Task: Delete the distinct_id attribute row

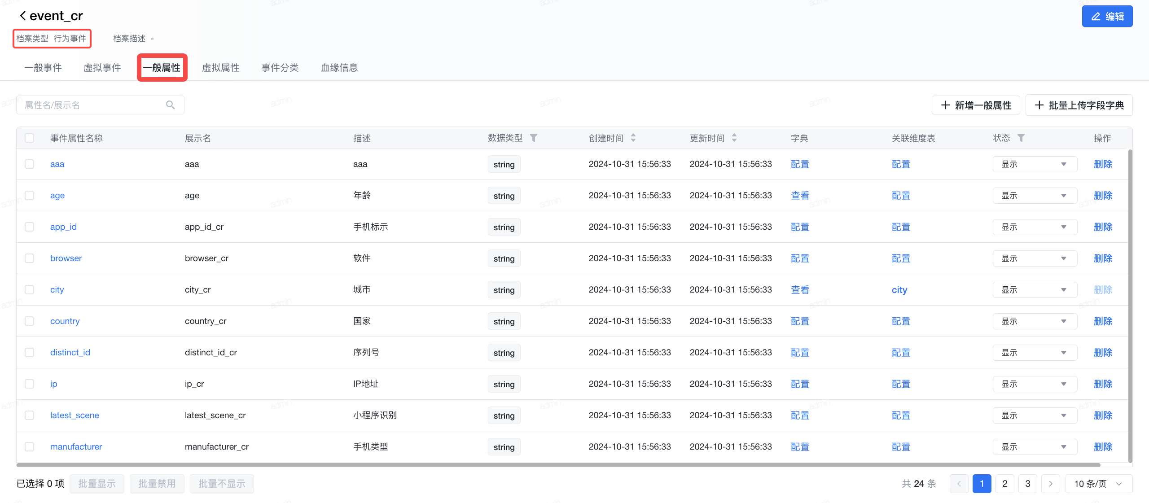Action: point(1103,353)
